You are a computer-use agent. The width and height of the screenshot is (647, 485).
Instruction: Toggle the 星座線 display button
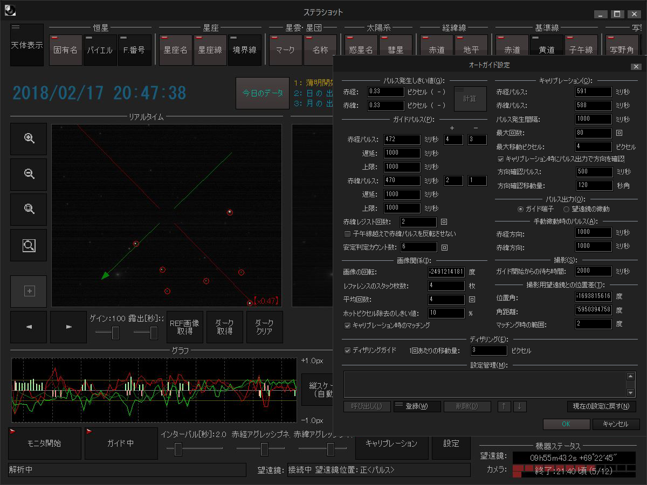tap(210, 50)
